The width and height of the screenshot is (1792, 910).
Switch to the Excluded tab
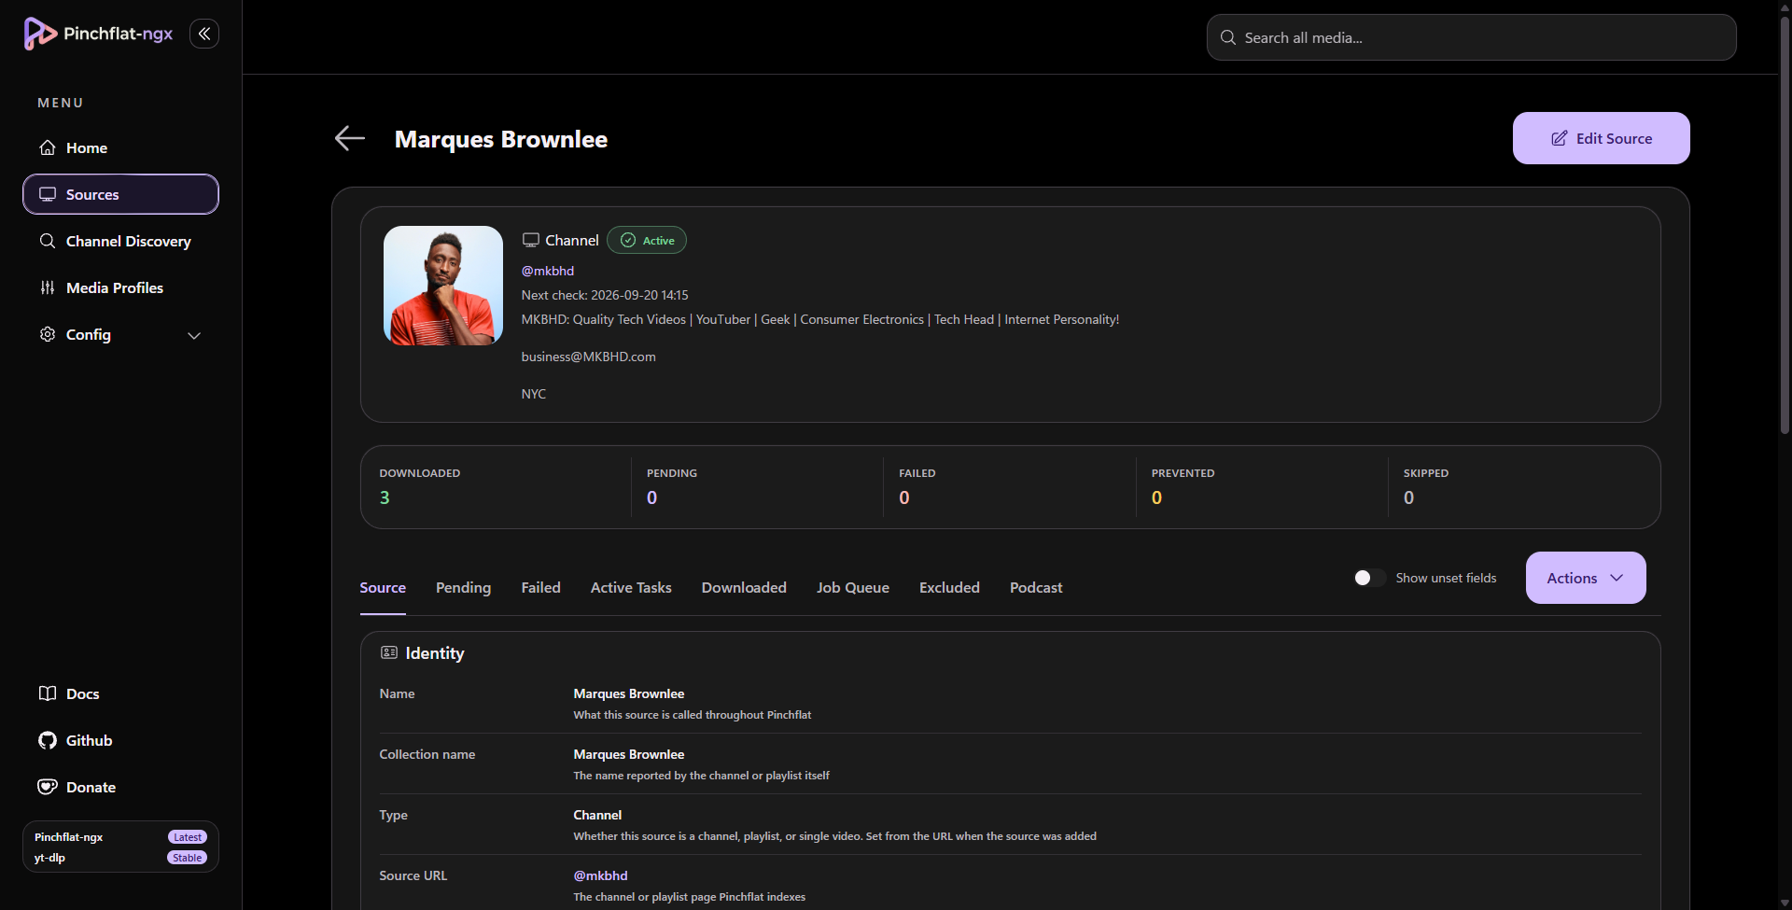tap(949, 587)
